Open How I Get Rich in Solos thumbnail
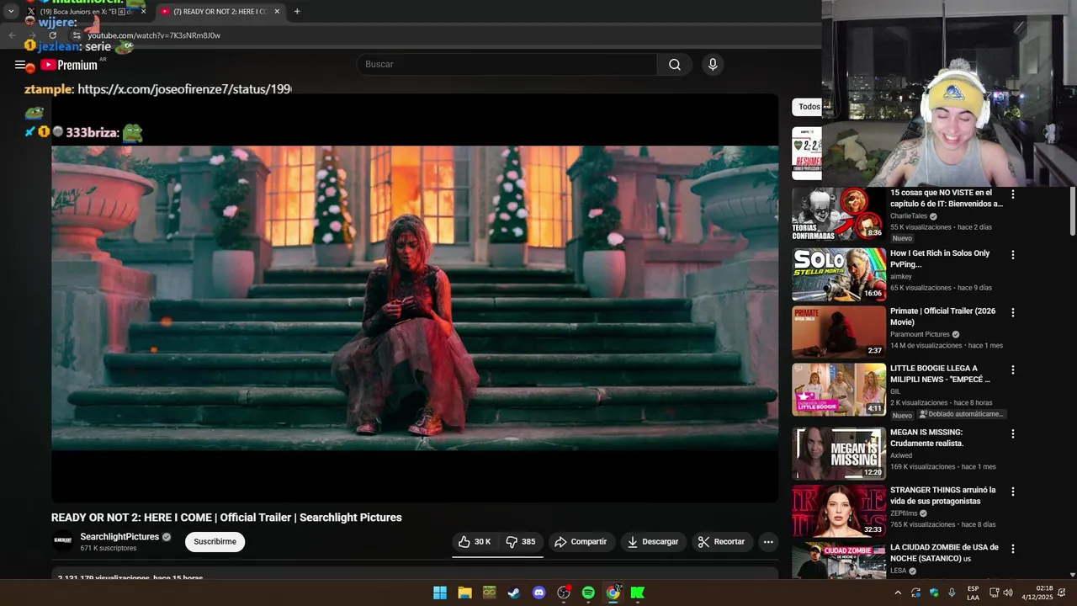The image size is (1077, 606). [839, 274]
